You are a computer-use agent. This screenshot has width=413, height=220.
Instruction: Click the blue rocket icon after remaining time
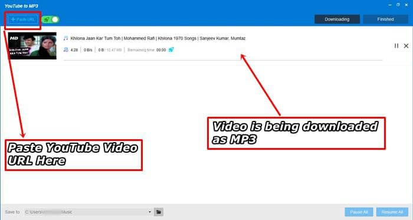pyautogui.click(x=171, y=50)
